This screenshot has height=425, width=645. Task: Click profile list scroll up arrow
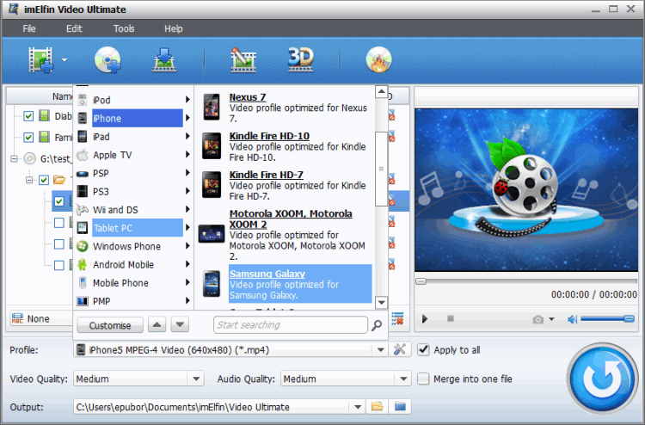click(x=381, y=91)
